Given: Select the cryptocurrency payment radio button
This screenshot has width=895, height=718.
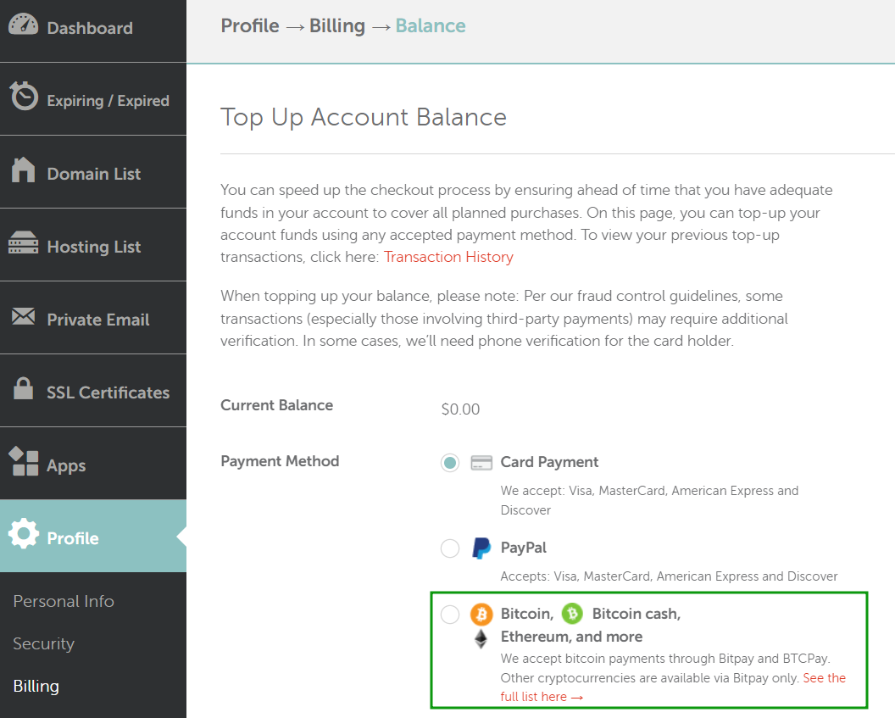Looking at the screenshot, I should (450, 614).
